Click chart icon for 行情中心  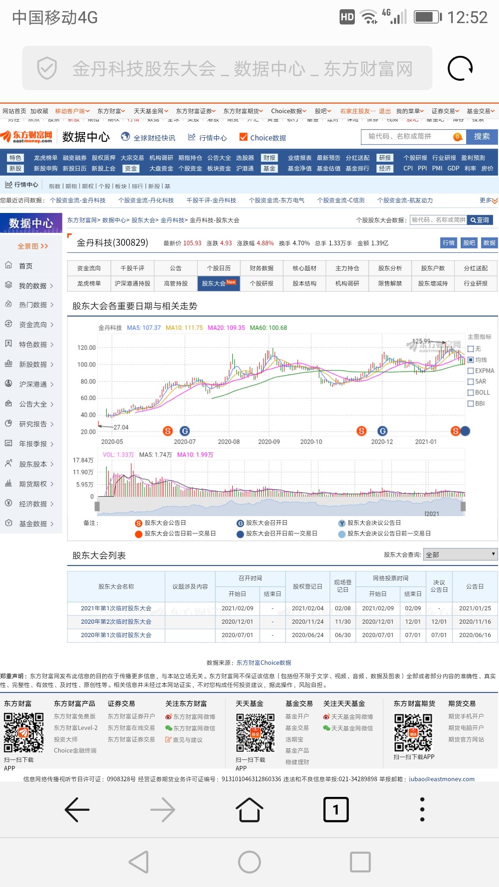pos(192,137)
